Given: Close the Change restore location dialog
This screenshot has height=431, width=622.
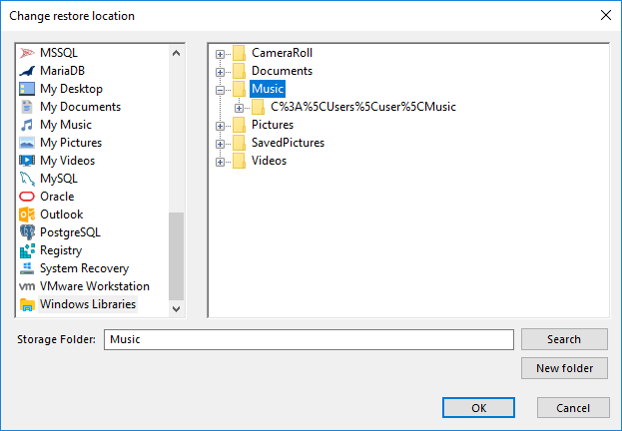Looking at the screenshot, I should pos(606,15).
